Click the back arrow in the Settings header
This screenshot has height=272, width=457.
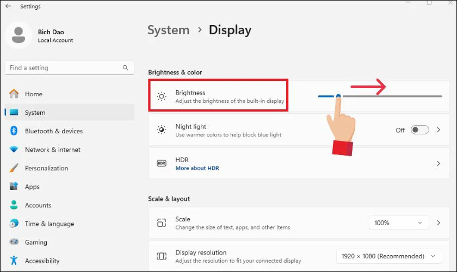8,6
